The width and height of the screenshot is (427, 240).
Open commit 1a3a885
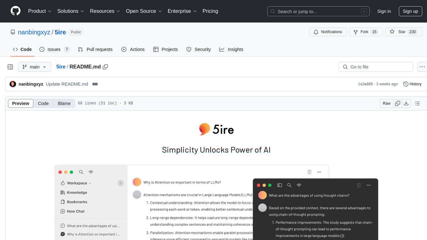[x=365, y=84]
